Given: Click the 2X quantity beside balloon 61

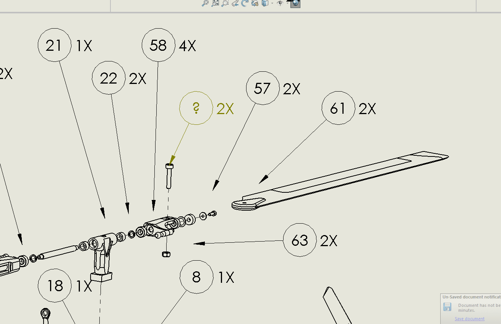Looking at the screenshot, I should 367,109.
